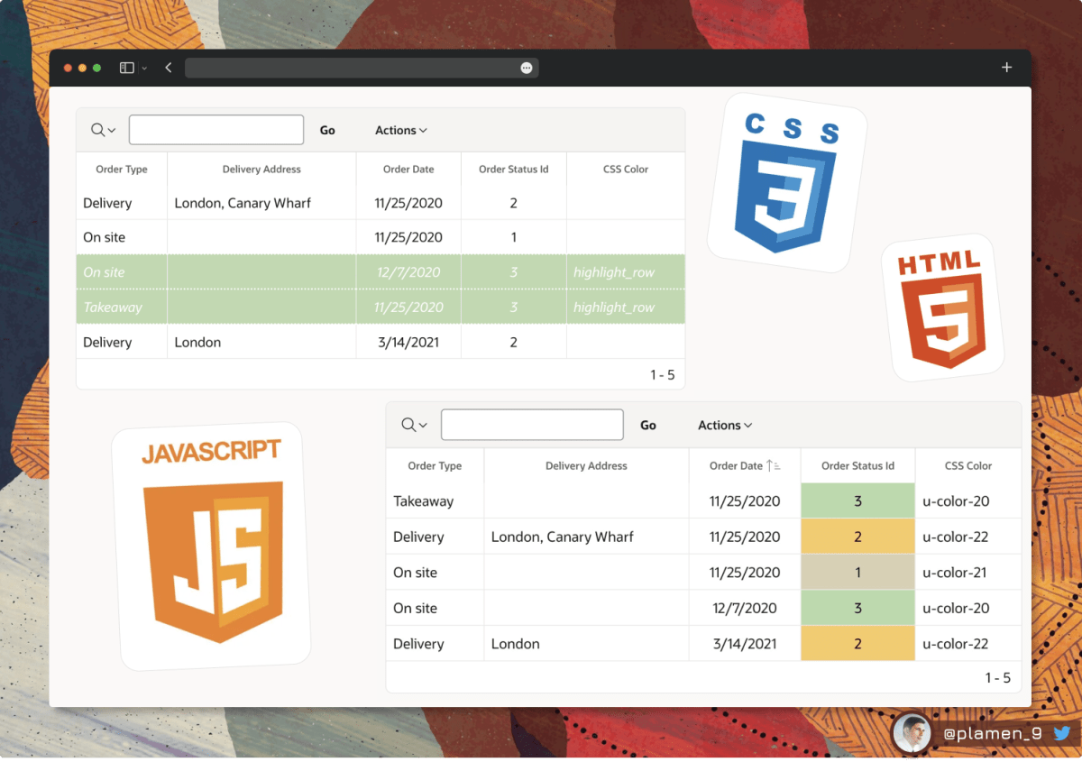
Task: Open the search magnifier icon in the top report
Action: click(x=97, y=129)
